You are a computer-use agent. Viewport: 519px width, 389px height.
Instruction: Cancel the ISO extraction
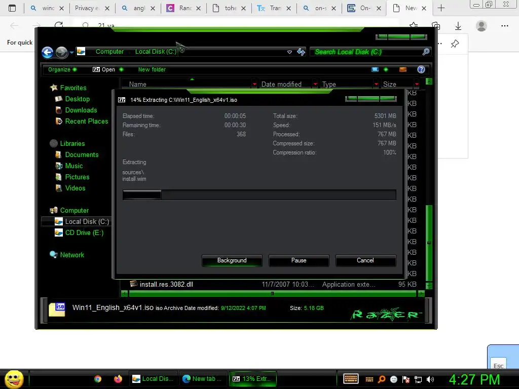click(x=365, y=260)
